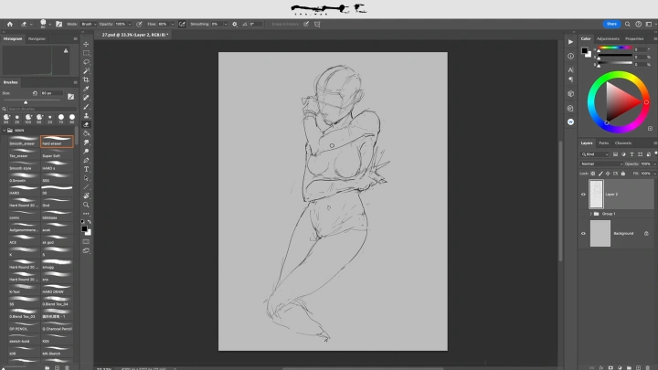Open the Flow value dropdown
Image resolution: width=658 pixels, height=370 pixels.
(172, 25)
